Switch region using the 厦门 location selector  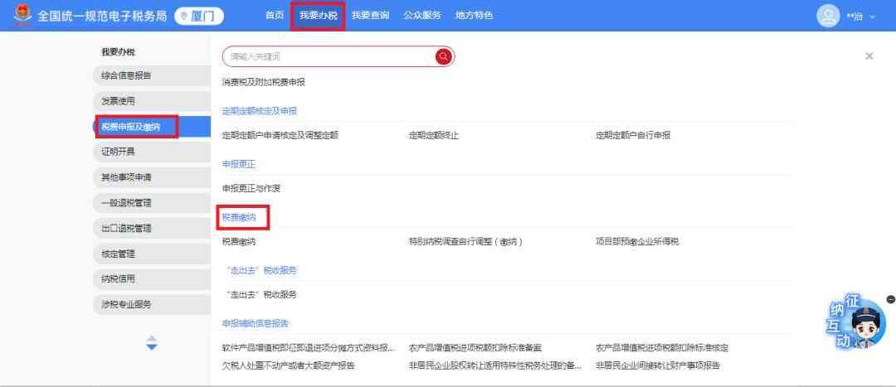[199, 16]
